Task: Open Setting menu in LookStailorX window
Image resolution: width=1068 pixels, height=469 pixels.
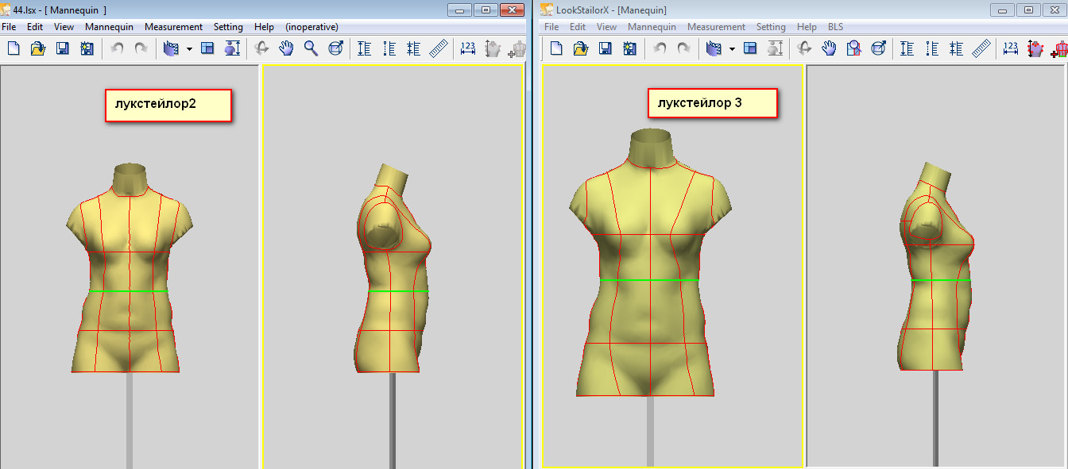Action: click(771, 27)
